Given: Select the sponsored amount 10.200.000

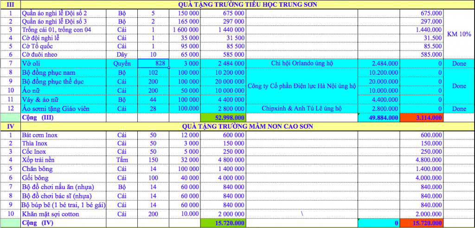Looking at the screenshot, I should 379,72.
